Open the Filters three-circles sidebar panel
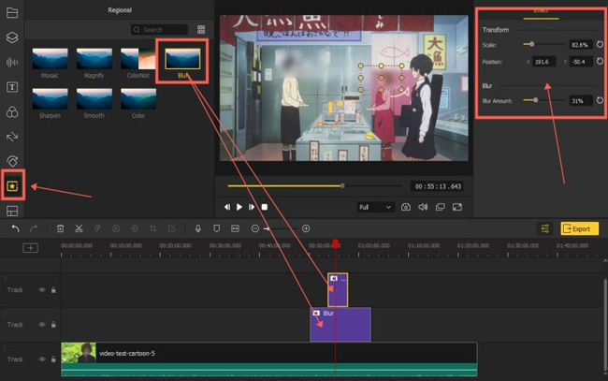608x381 pixels. click(12, 112)
